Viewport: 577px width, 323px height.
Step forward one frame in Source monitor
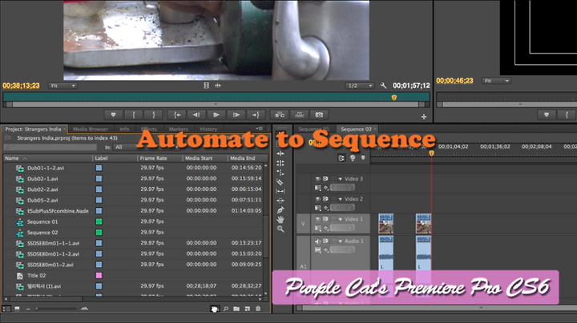pyautogui.click(x=236, y=115)
